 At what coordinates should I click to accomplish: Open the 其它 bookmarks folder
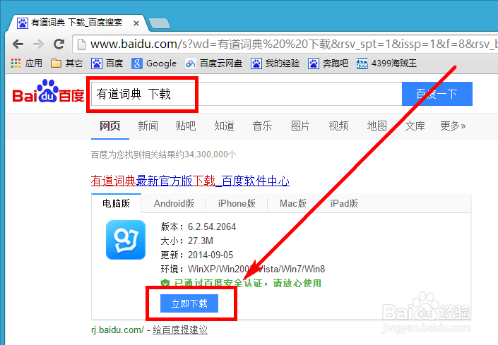coord(66,63)
